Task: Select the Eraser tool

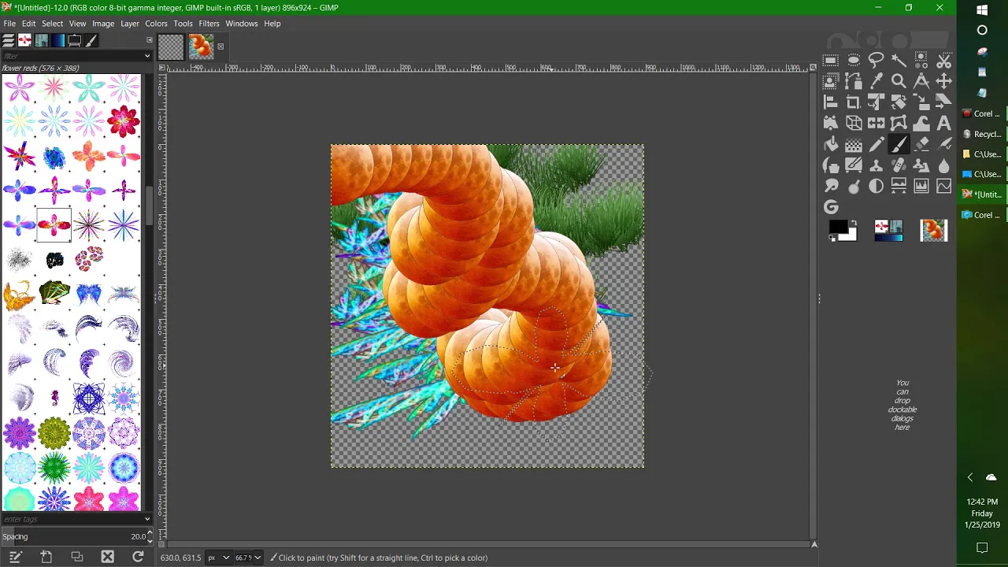Action: point(921,145)
